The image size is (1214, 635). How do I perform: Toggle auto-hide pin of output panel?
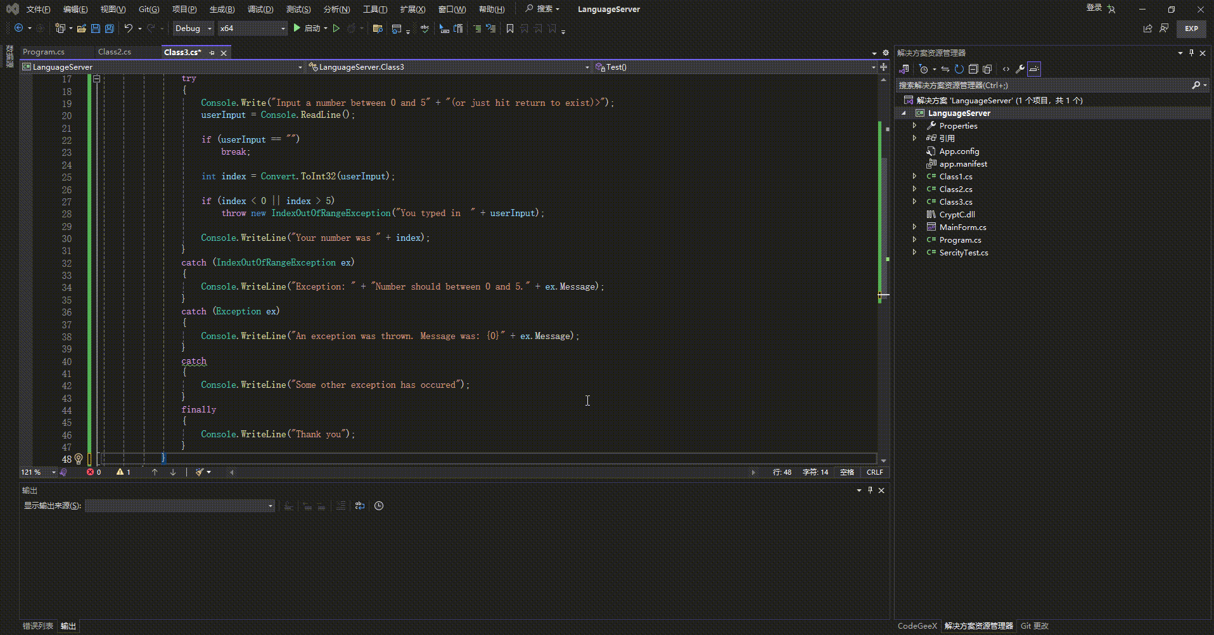870,490
